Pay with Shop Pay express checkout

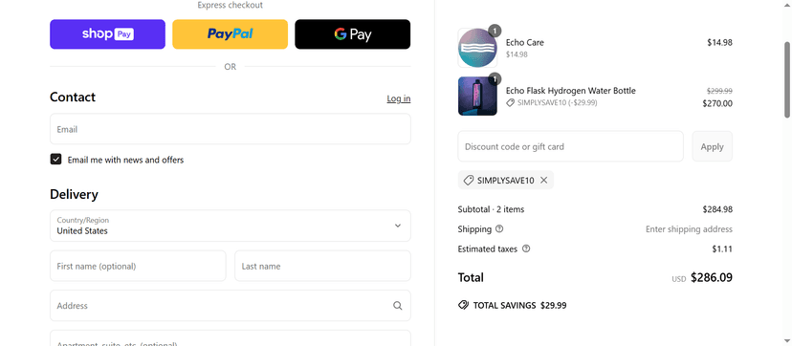point(107,34)
